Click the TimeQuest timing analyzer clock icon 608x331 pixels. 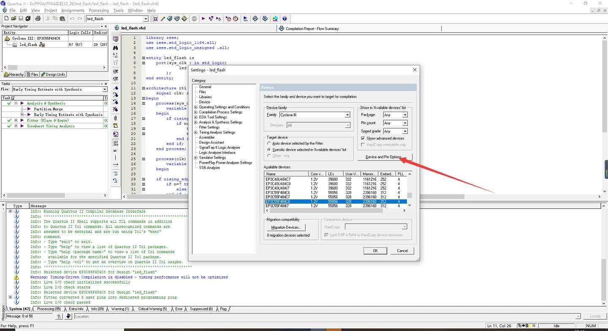coord(236,19)
